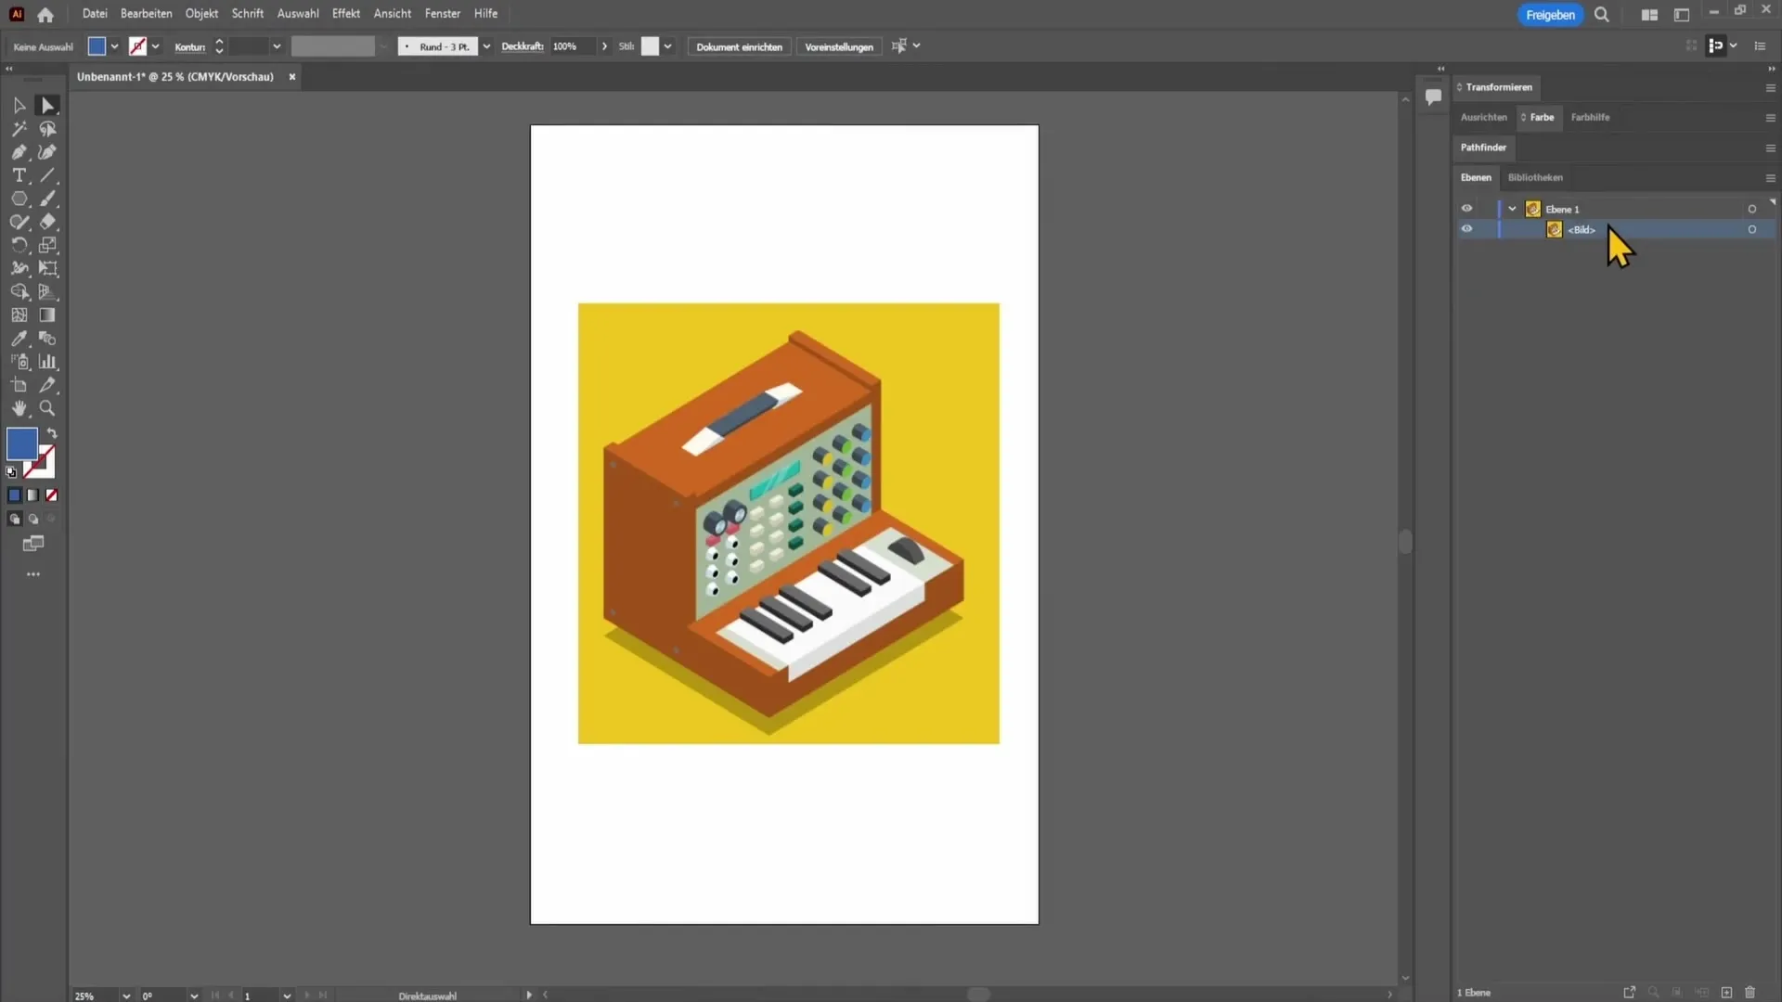Screen dimensions: 1782x1002
Task: Select the Perspective Grid tool
Action: click(47, 291)
